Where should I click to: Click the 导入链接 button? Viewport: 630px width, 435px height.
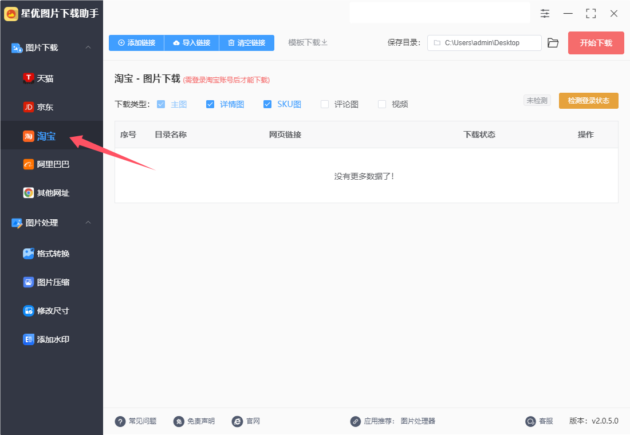(192, 43)
